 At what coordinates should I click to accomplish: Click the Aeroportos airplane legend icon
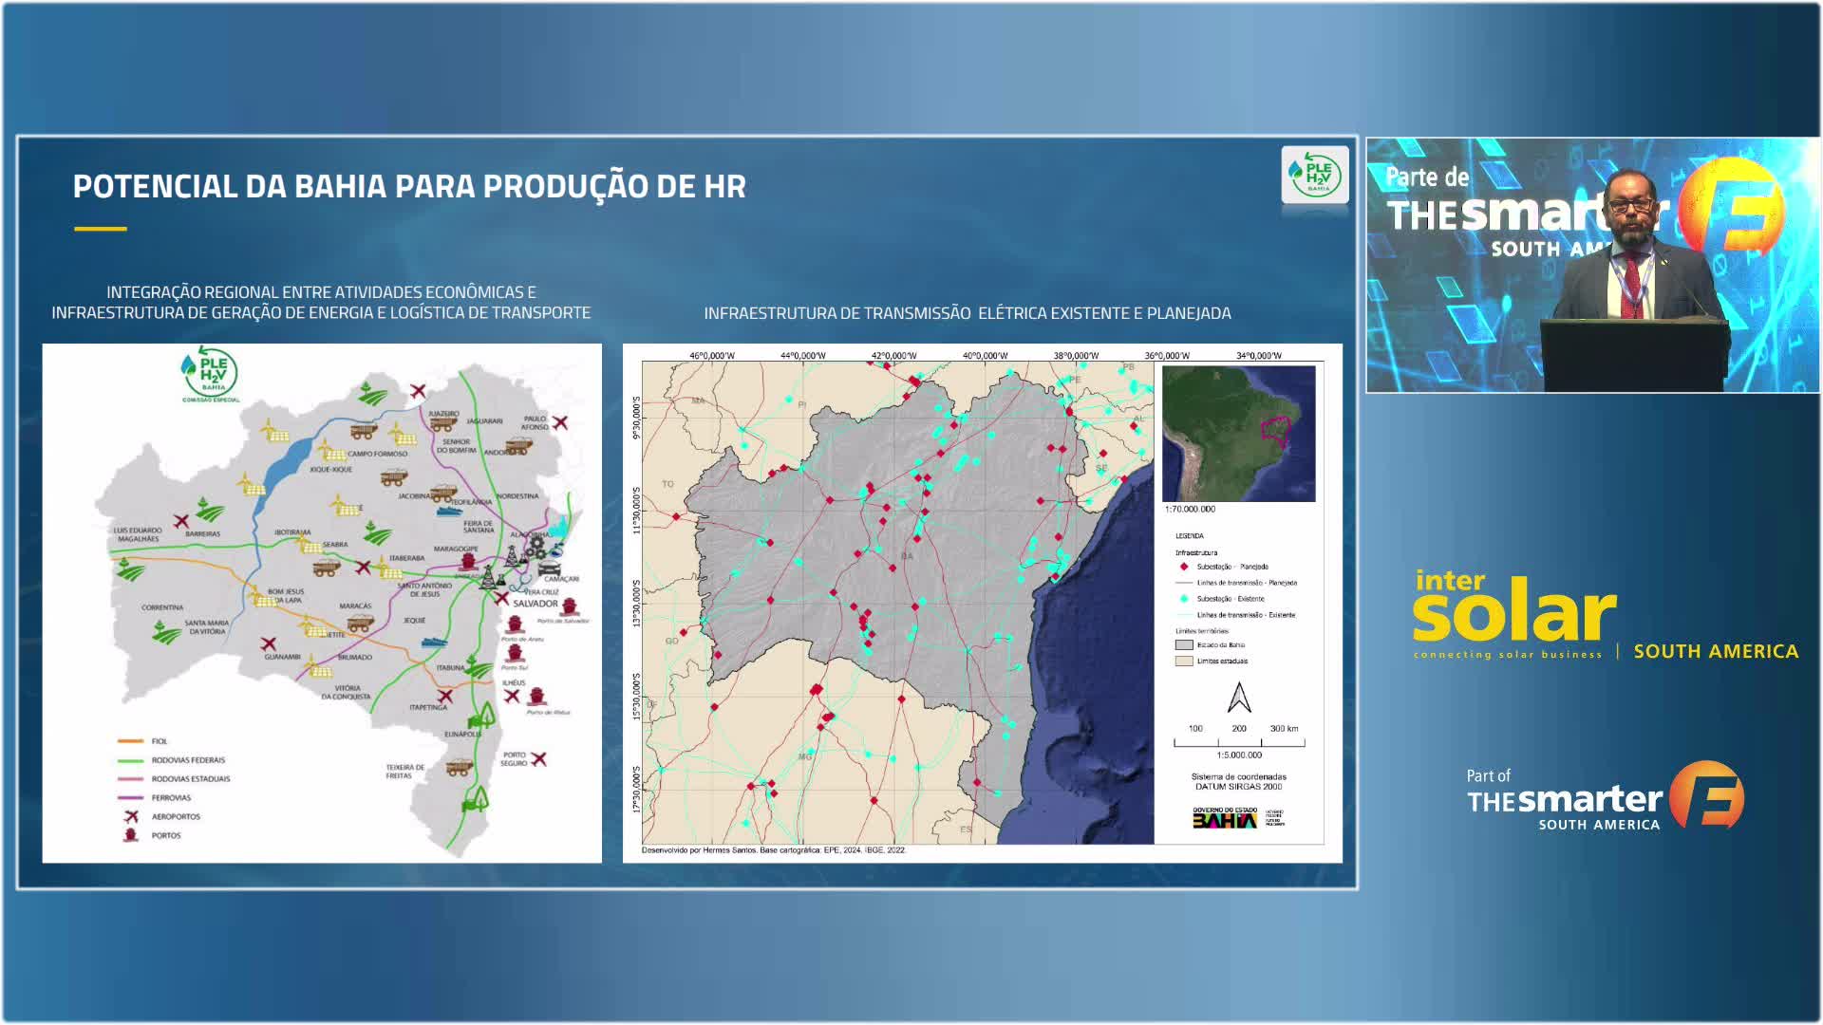click(131, 817)
